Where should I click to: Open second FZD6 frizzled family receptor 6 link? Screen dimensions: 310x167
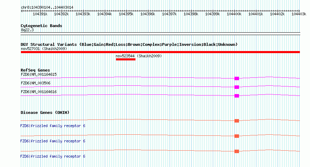tap(53, 141)
